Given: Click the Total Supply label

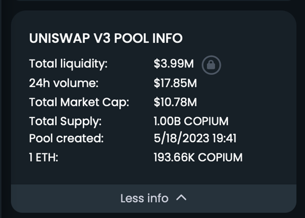Looking at the screenshot, I should 65,122.
